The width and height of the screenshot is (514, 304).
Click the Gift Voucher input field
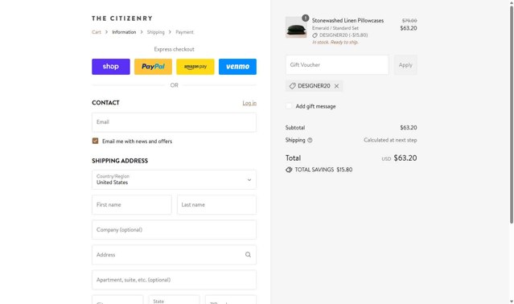pyautogui.click(x=337, y=65)
